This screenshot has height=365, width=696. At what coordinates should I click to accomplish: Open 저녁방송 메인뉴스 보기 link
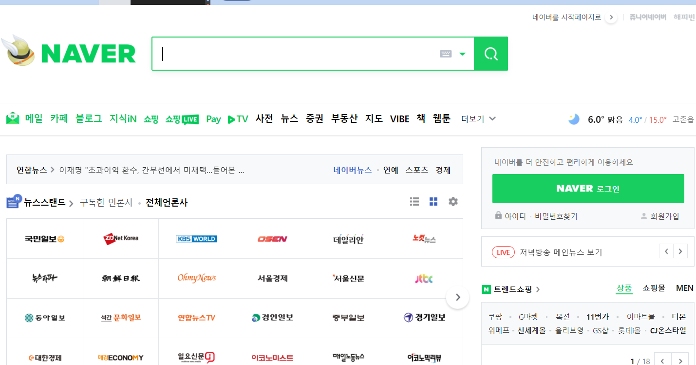[561, 252]
